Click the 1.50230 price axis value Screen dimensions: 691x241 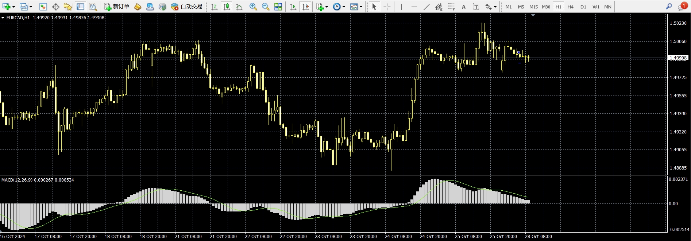[x=678, y=23]
